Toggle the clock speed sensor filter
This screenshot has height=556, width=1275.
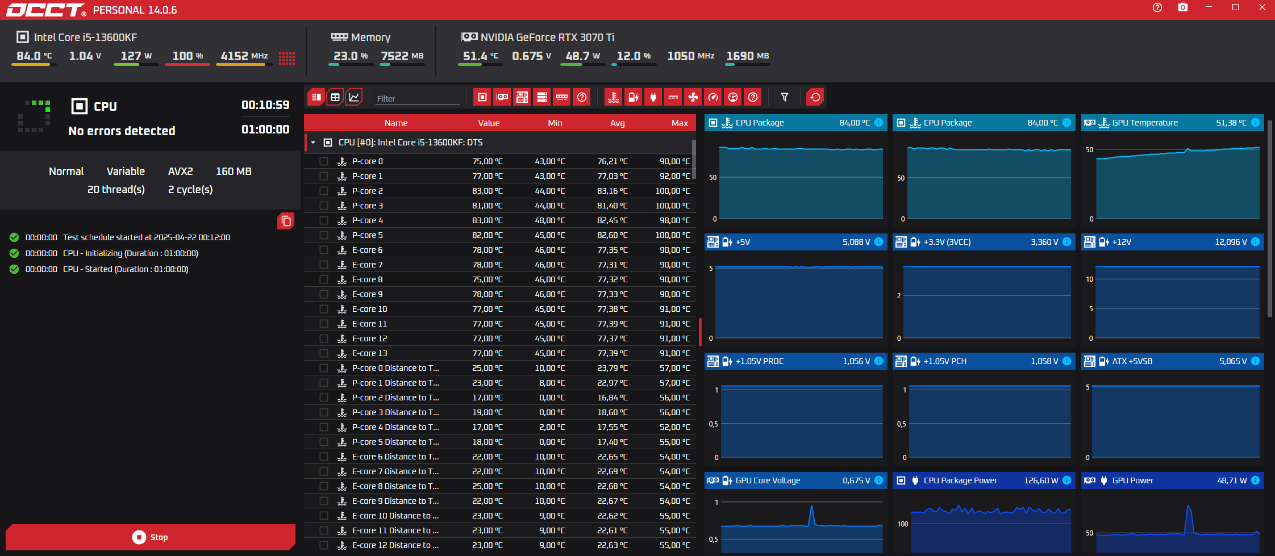click(x=713, y=97)
